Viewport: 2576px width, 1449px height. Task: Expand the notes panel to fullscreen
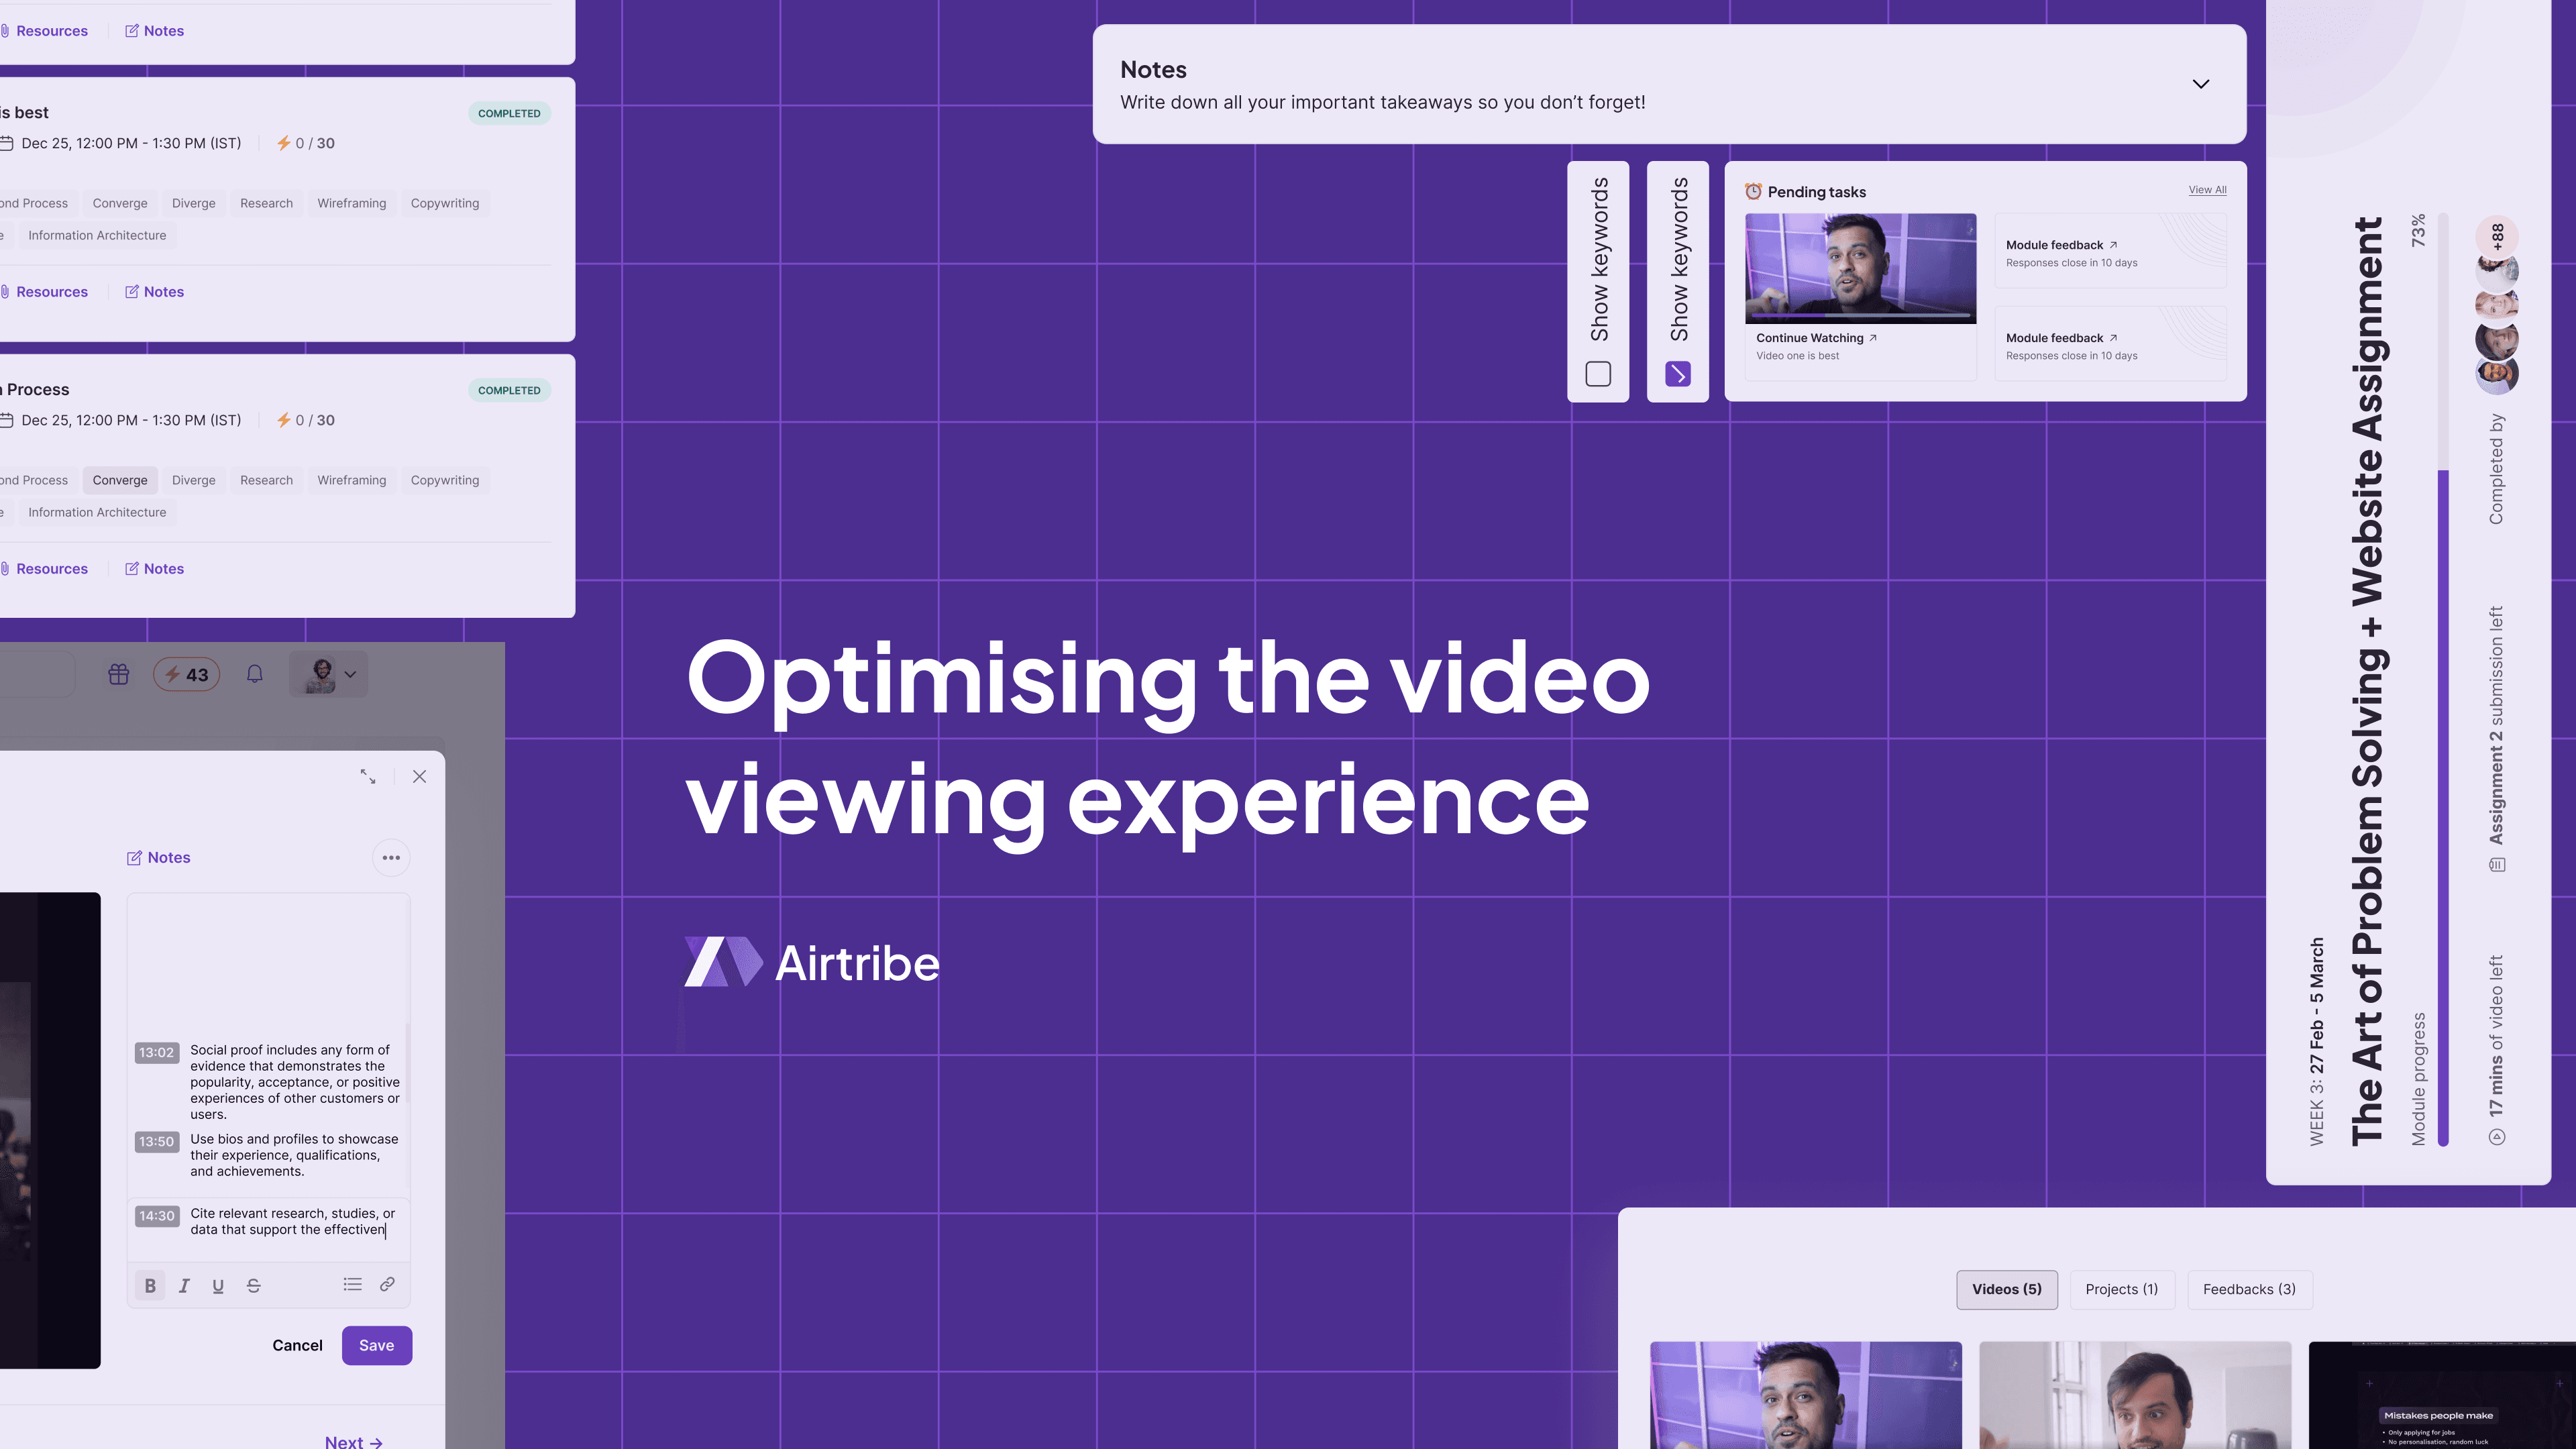[x=368, y=777]
